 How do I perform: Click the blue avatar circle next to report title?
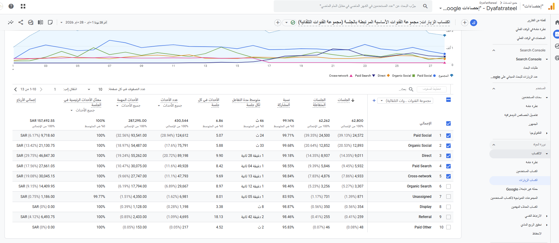coord(474,23)
